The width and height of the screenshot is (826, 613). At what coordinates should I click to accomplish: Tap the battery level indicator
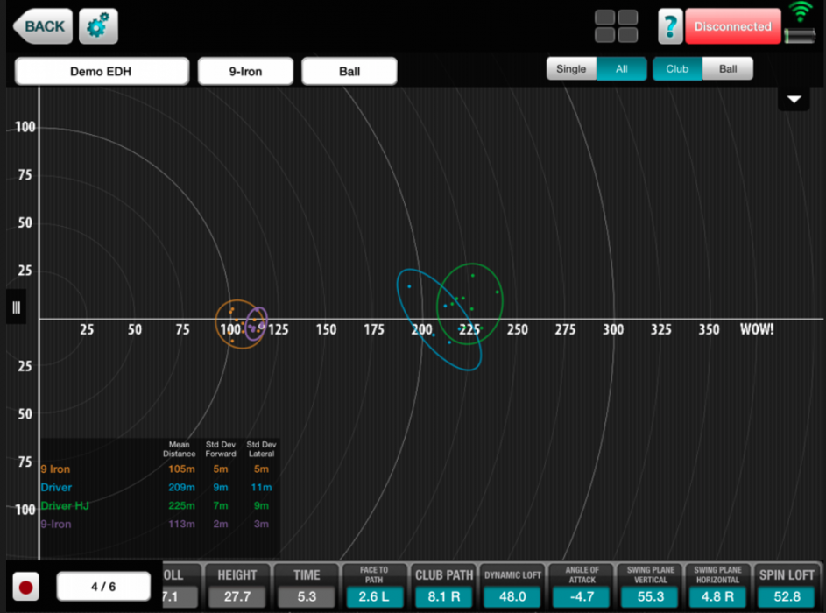point(800,36)
